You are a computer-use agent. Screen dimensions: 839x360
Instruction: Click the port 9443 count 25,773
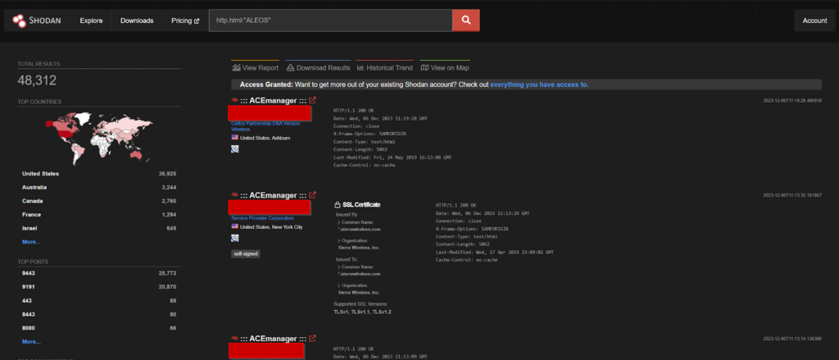167,273
